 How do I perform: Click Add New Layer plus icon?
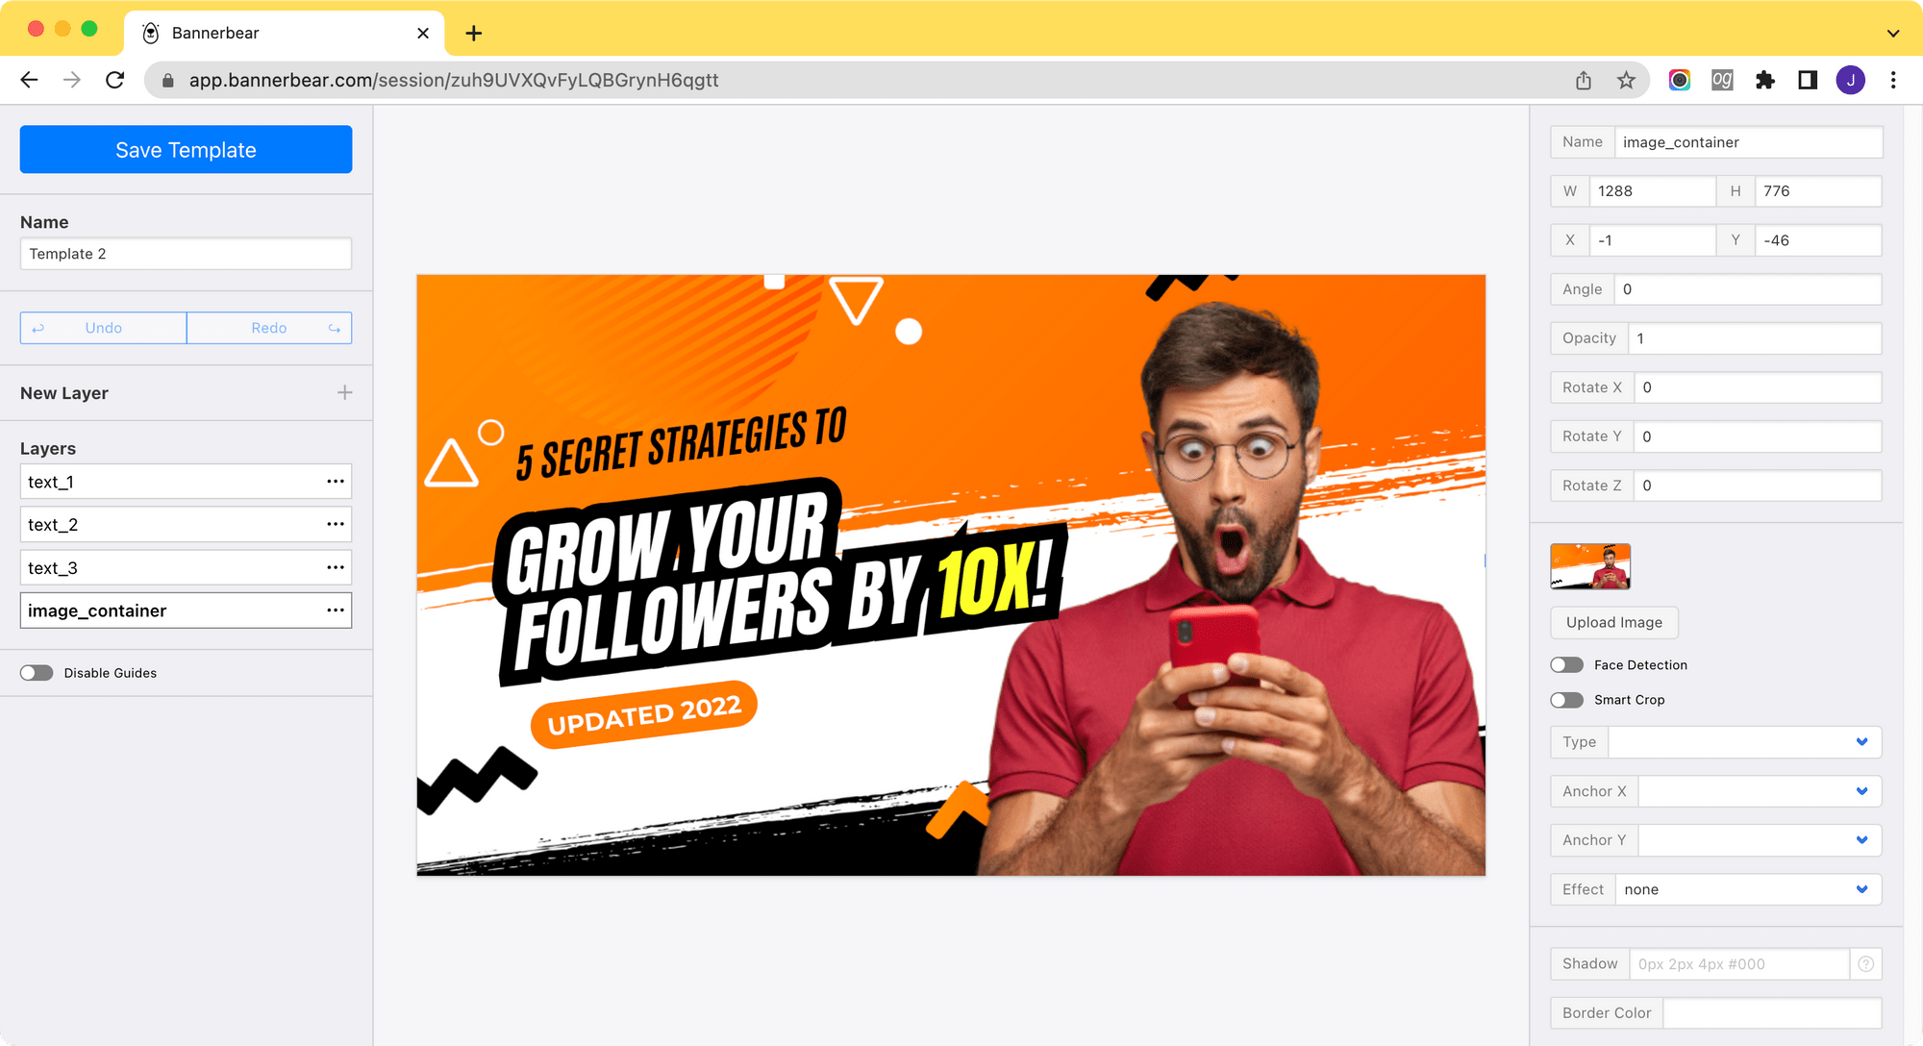(345, 391)
